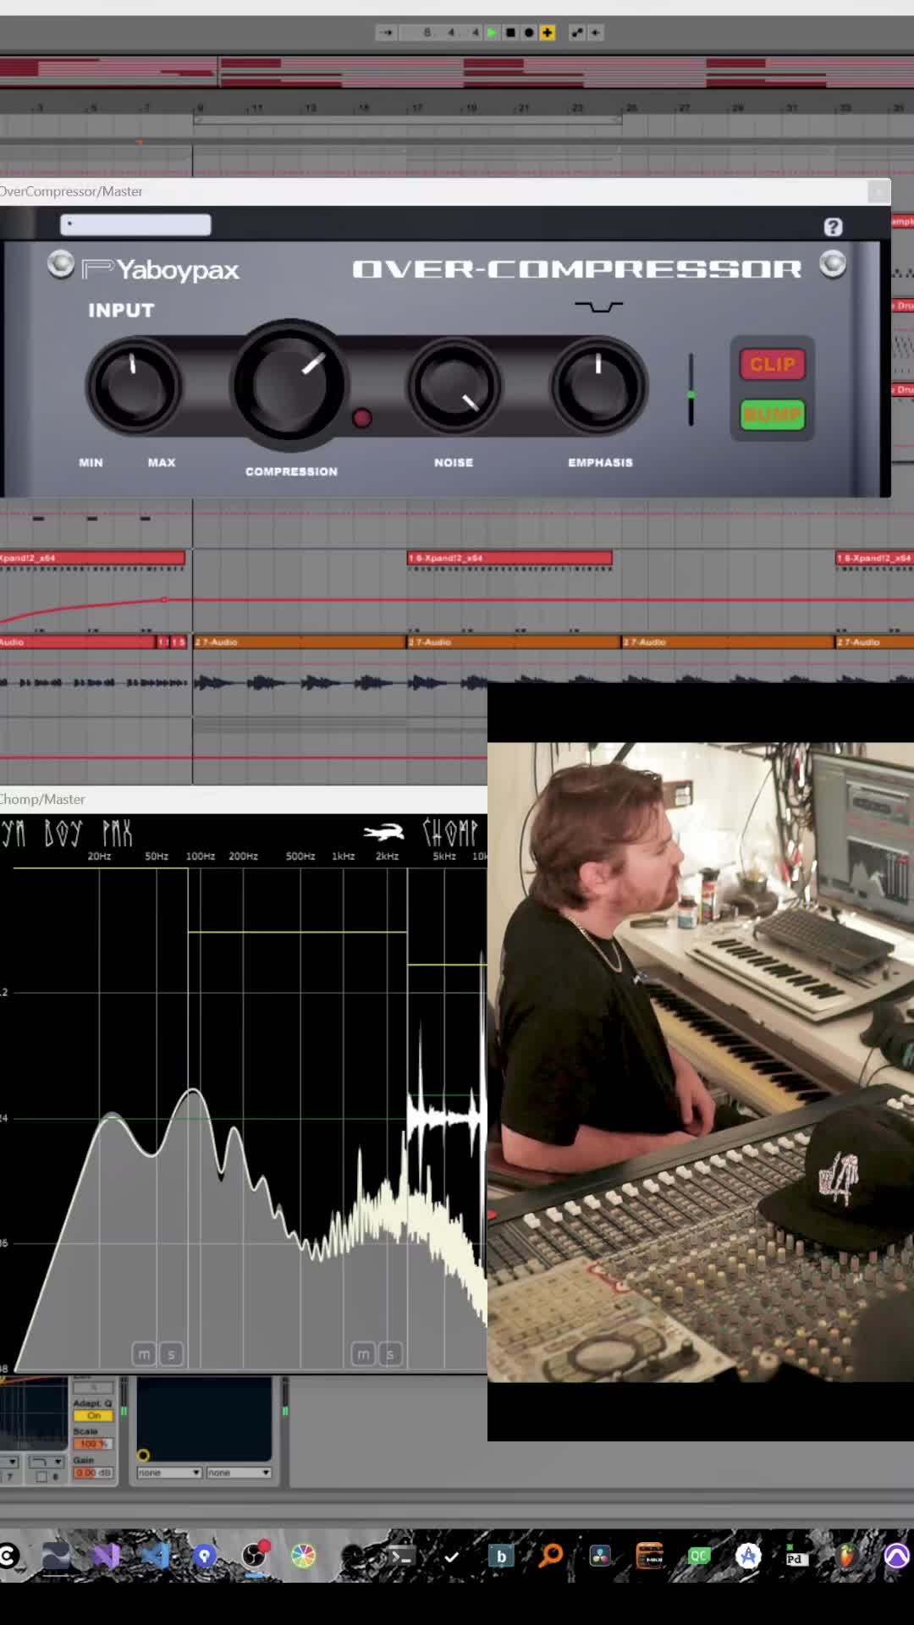Click the COMPRESSION knob

point(289,385)
